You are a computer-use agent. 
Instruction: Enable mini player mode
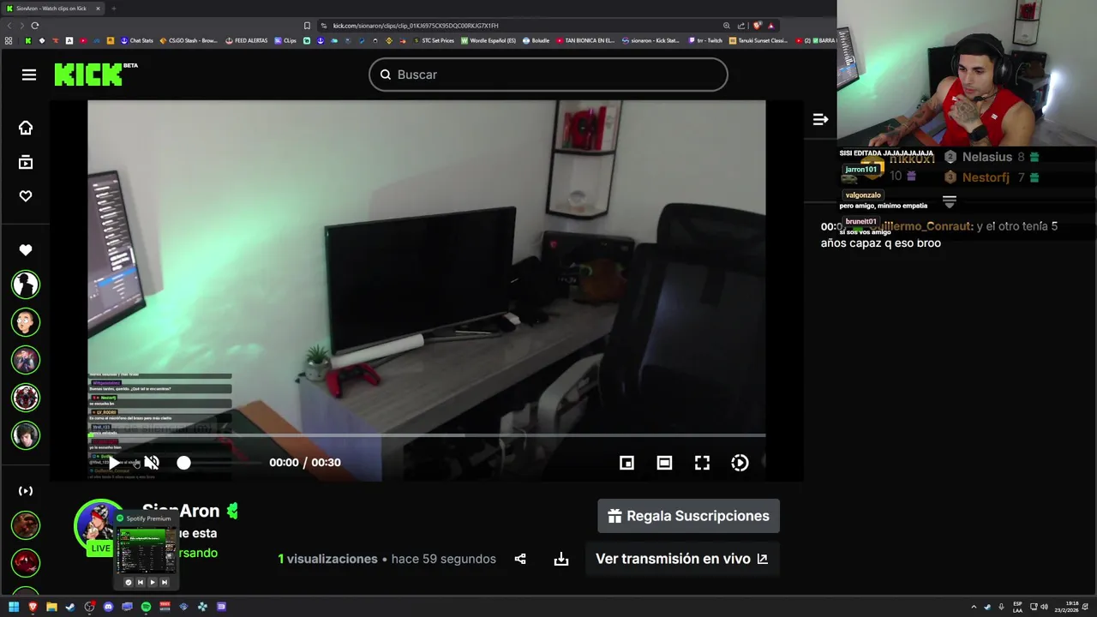pos(626,463)
